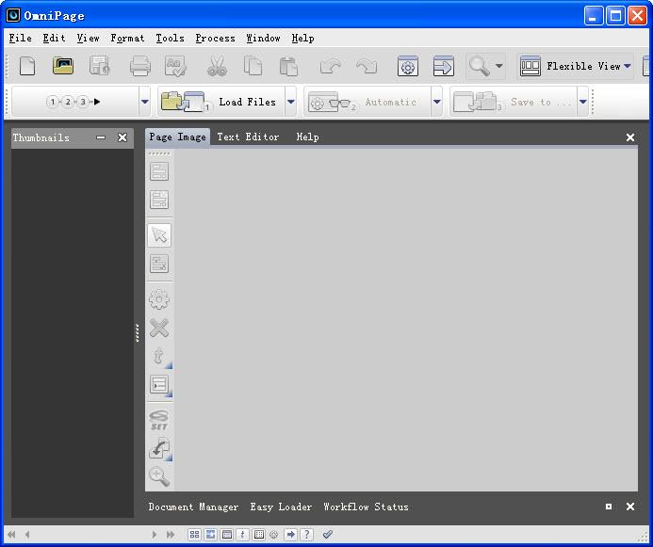The image size is (653, 547).
Task: Click the Paste clipboard icon
Action: (x=288, y=66)
